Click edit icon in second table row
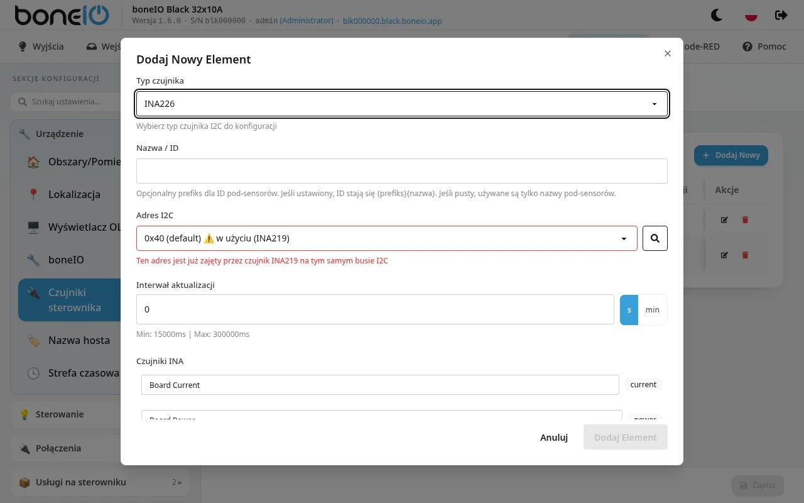This screenshot has height=503, width=804. (724, 255)
